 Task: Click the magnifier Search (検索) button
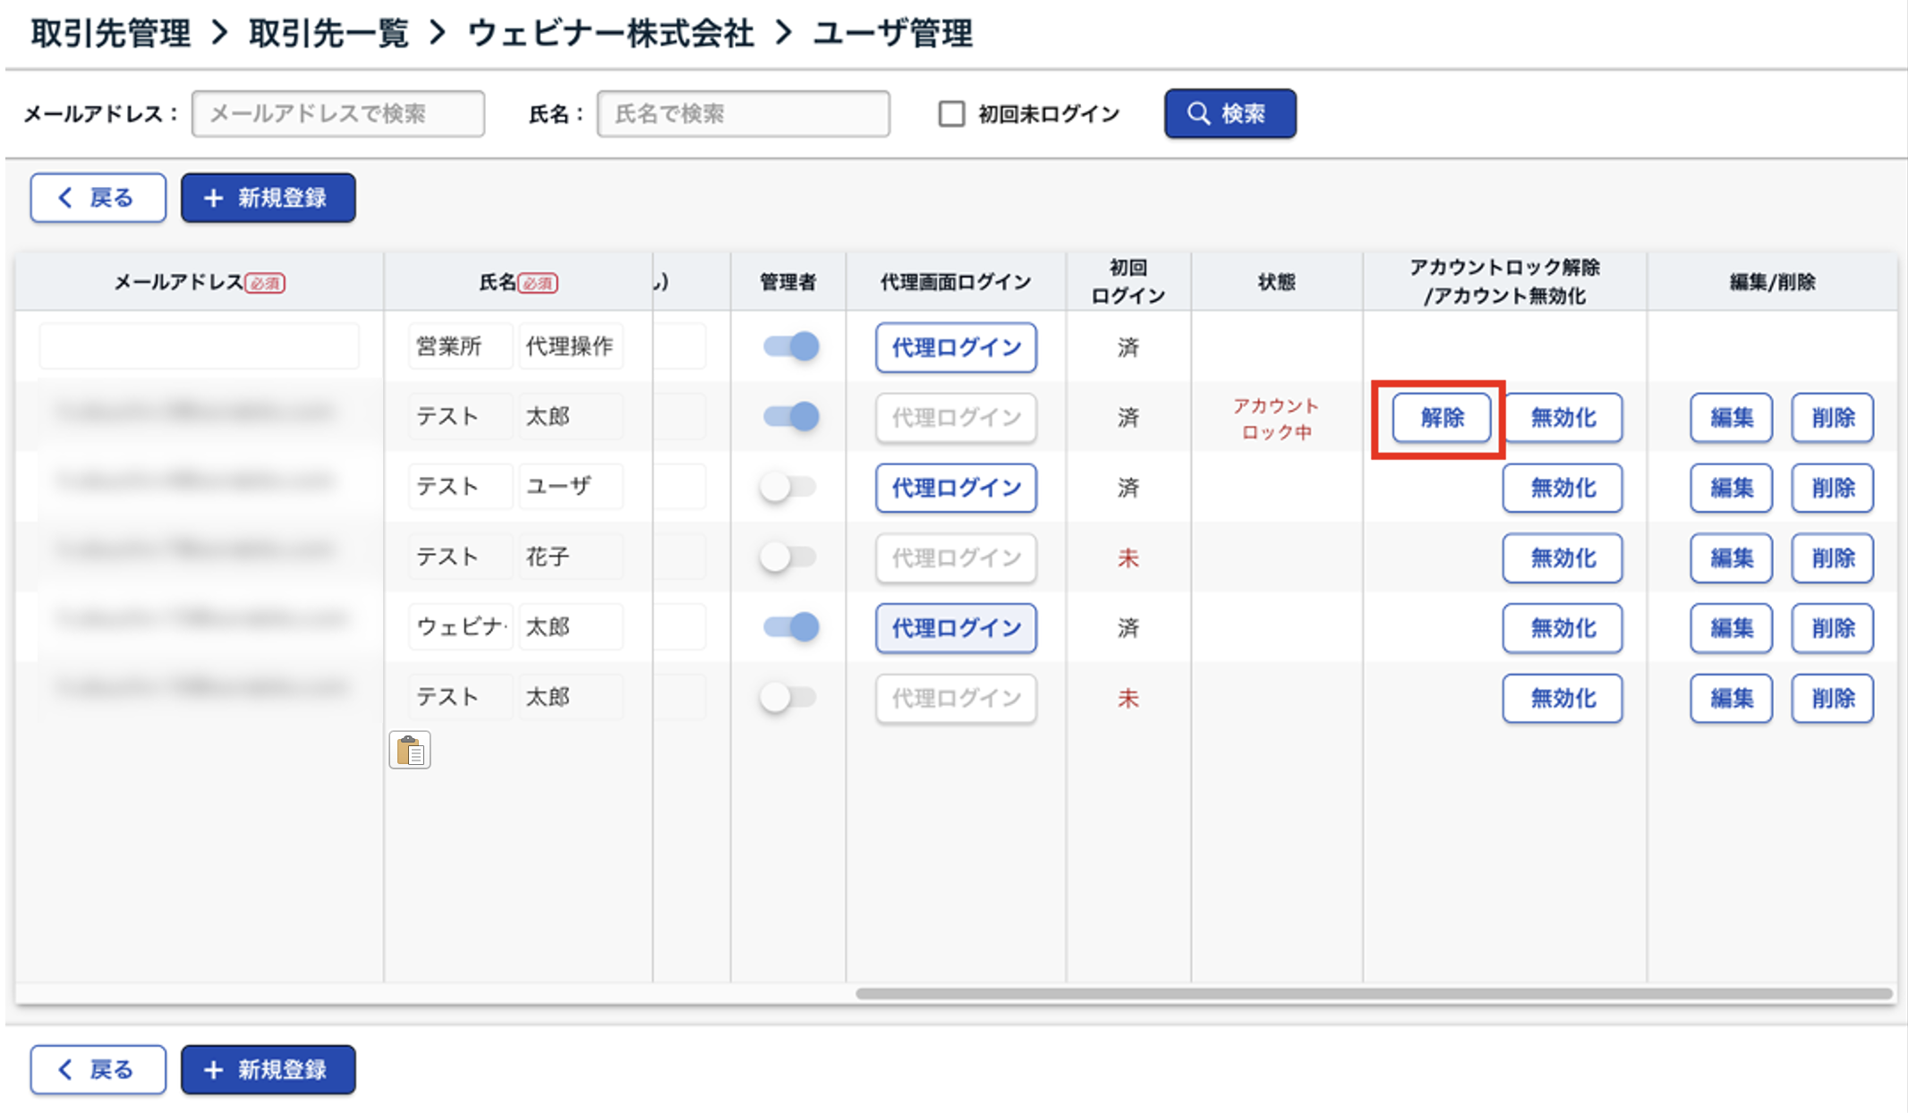pos(1230,114)
